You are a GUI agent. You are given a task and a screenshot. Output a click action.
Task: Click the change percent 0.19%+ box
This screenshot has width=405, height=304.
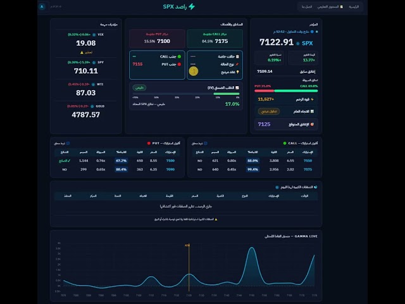[270, 58]
